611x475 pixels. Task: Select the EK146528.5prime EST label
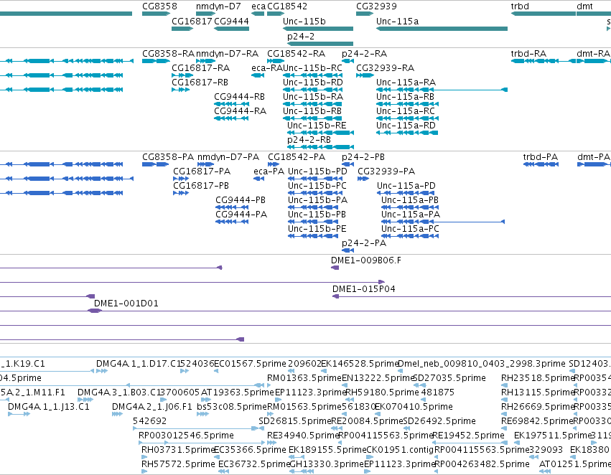[x=359, y=364]
